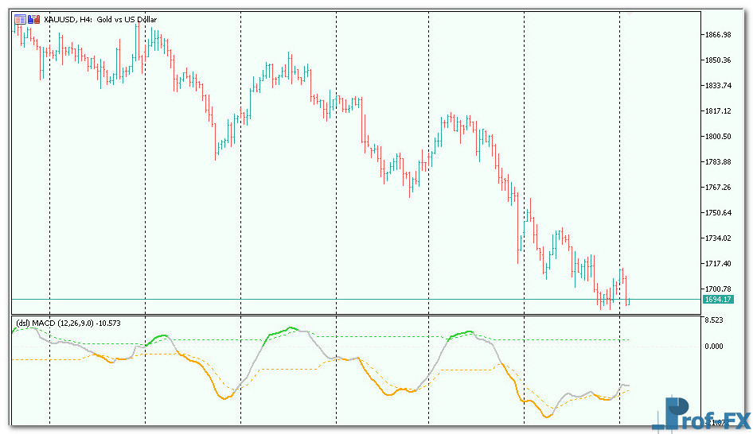753x434 pixels.
Task: Click the rightmost vertical dashed period separator
Action: pos(619,199)
